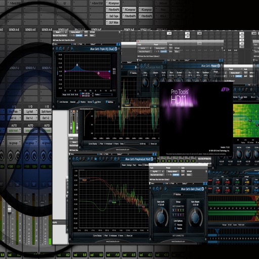The width and height of the screenshot is (259, 259).
Task: Click Compare button in Triple EQ header
Action: 79,35
